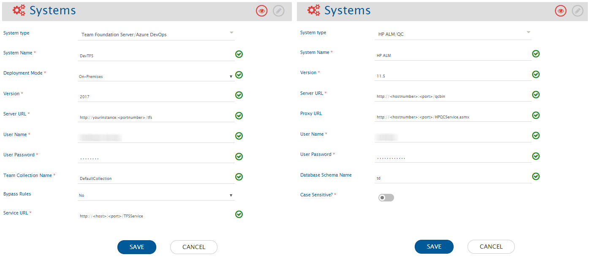This screenshot has height=260, width=590.
Task: Click the green checkmark beside Database Schema Name
Action: (536, 177)
